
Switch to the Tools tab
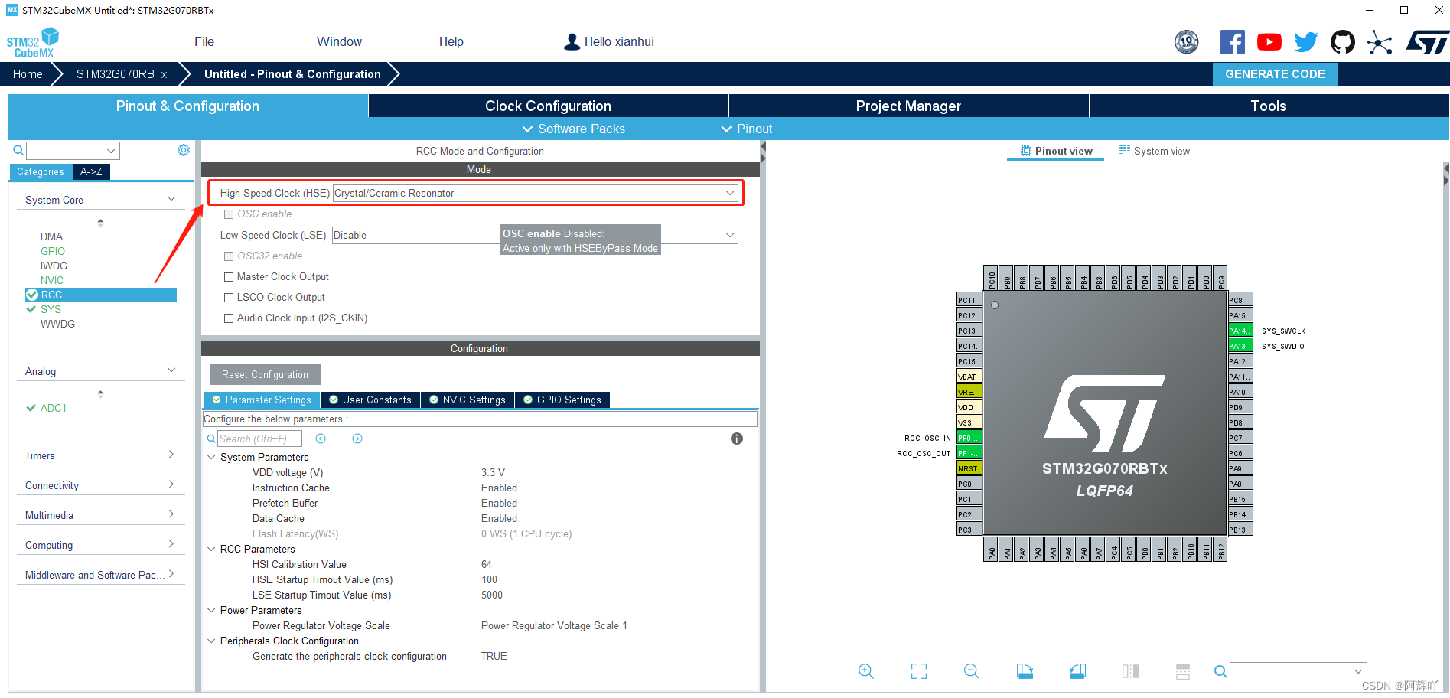1269,106
